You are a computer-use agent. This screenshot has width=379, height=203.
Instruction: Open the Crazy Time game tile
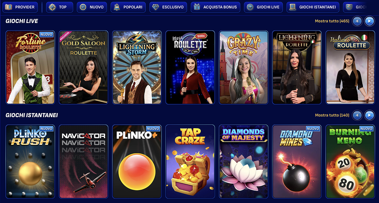[x=243, y=67]
